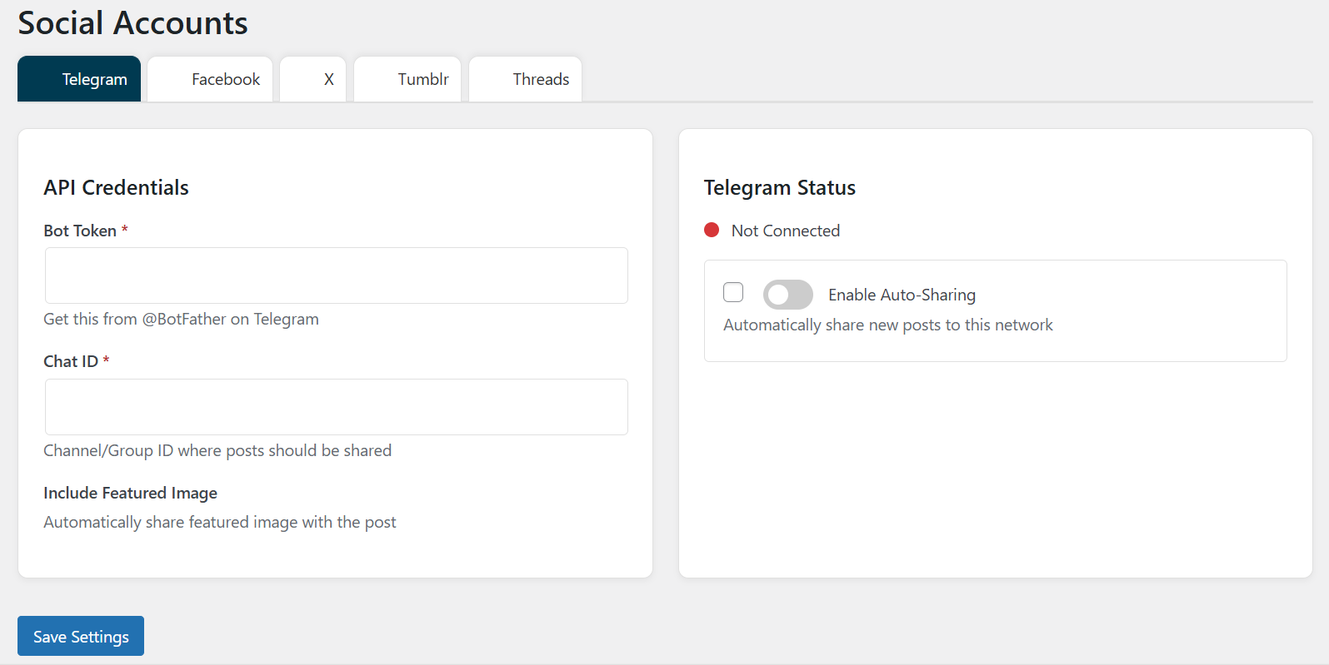This screenshot has height=665, width=1329.
Task: Open the Facebook tab
Action: [210, 79]
